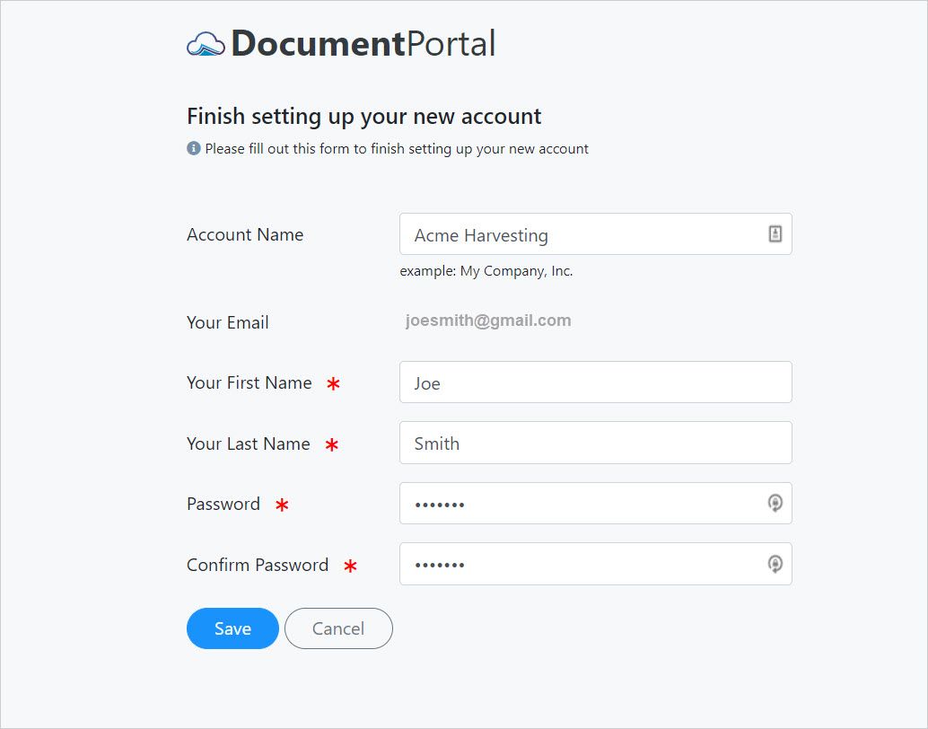Click the key icon in Confirm Password field

[x=775, y=564]
